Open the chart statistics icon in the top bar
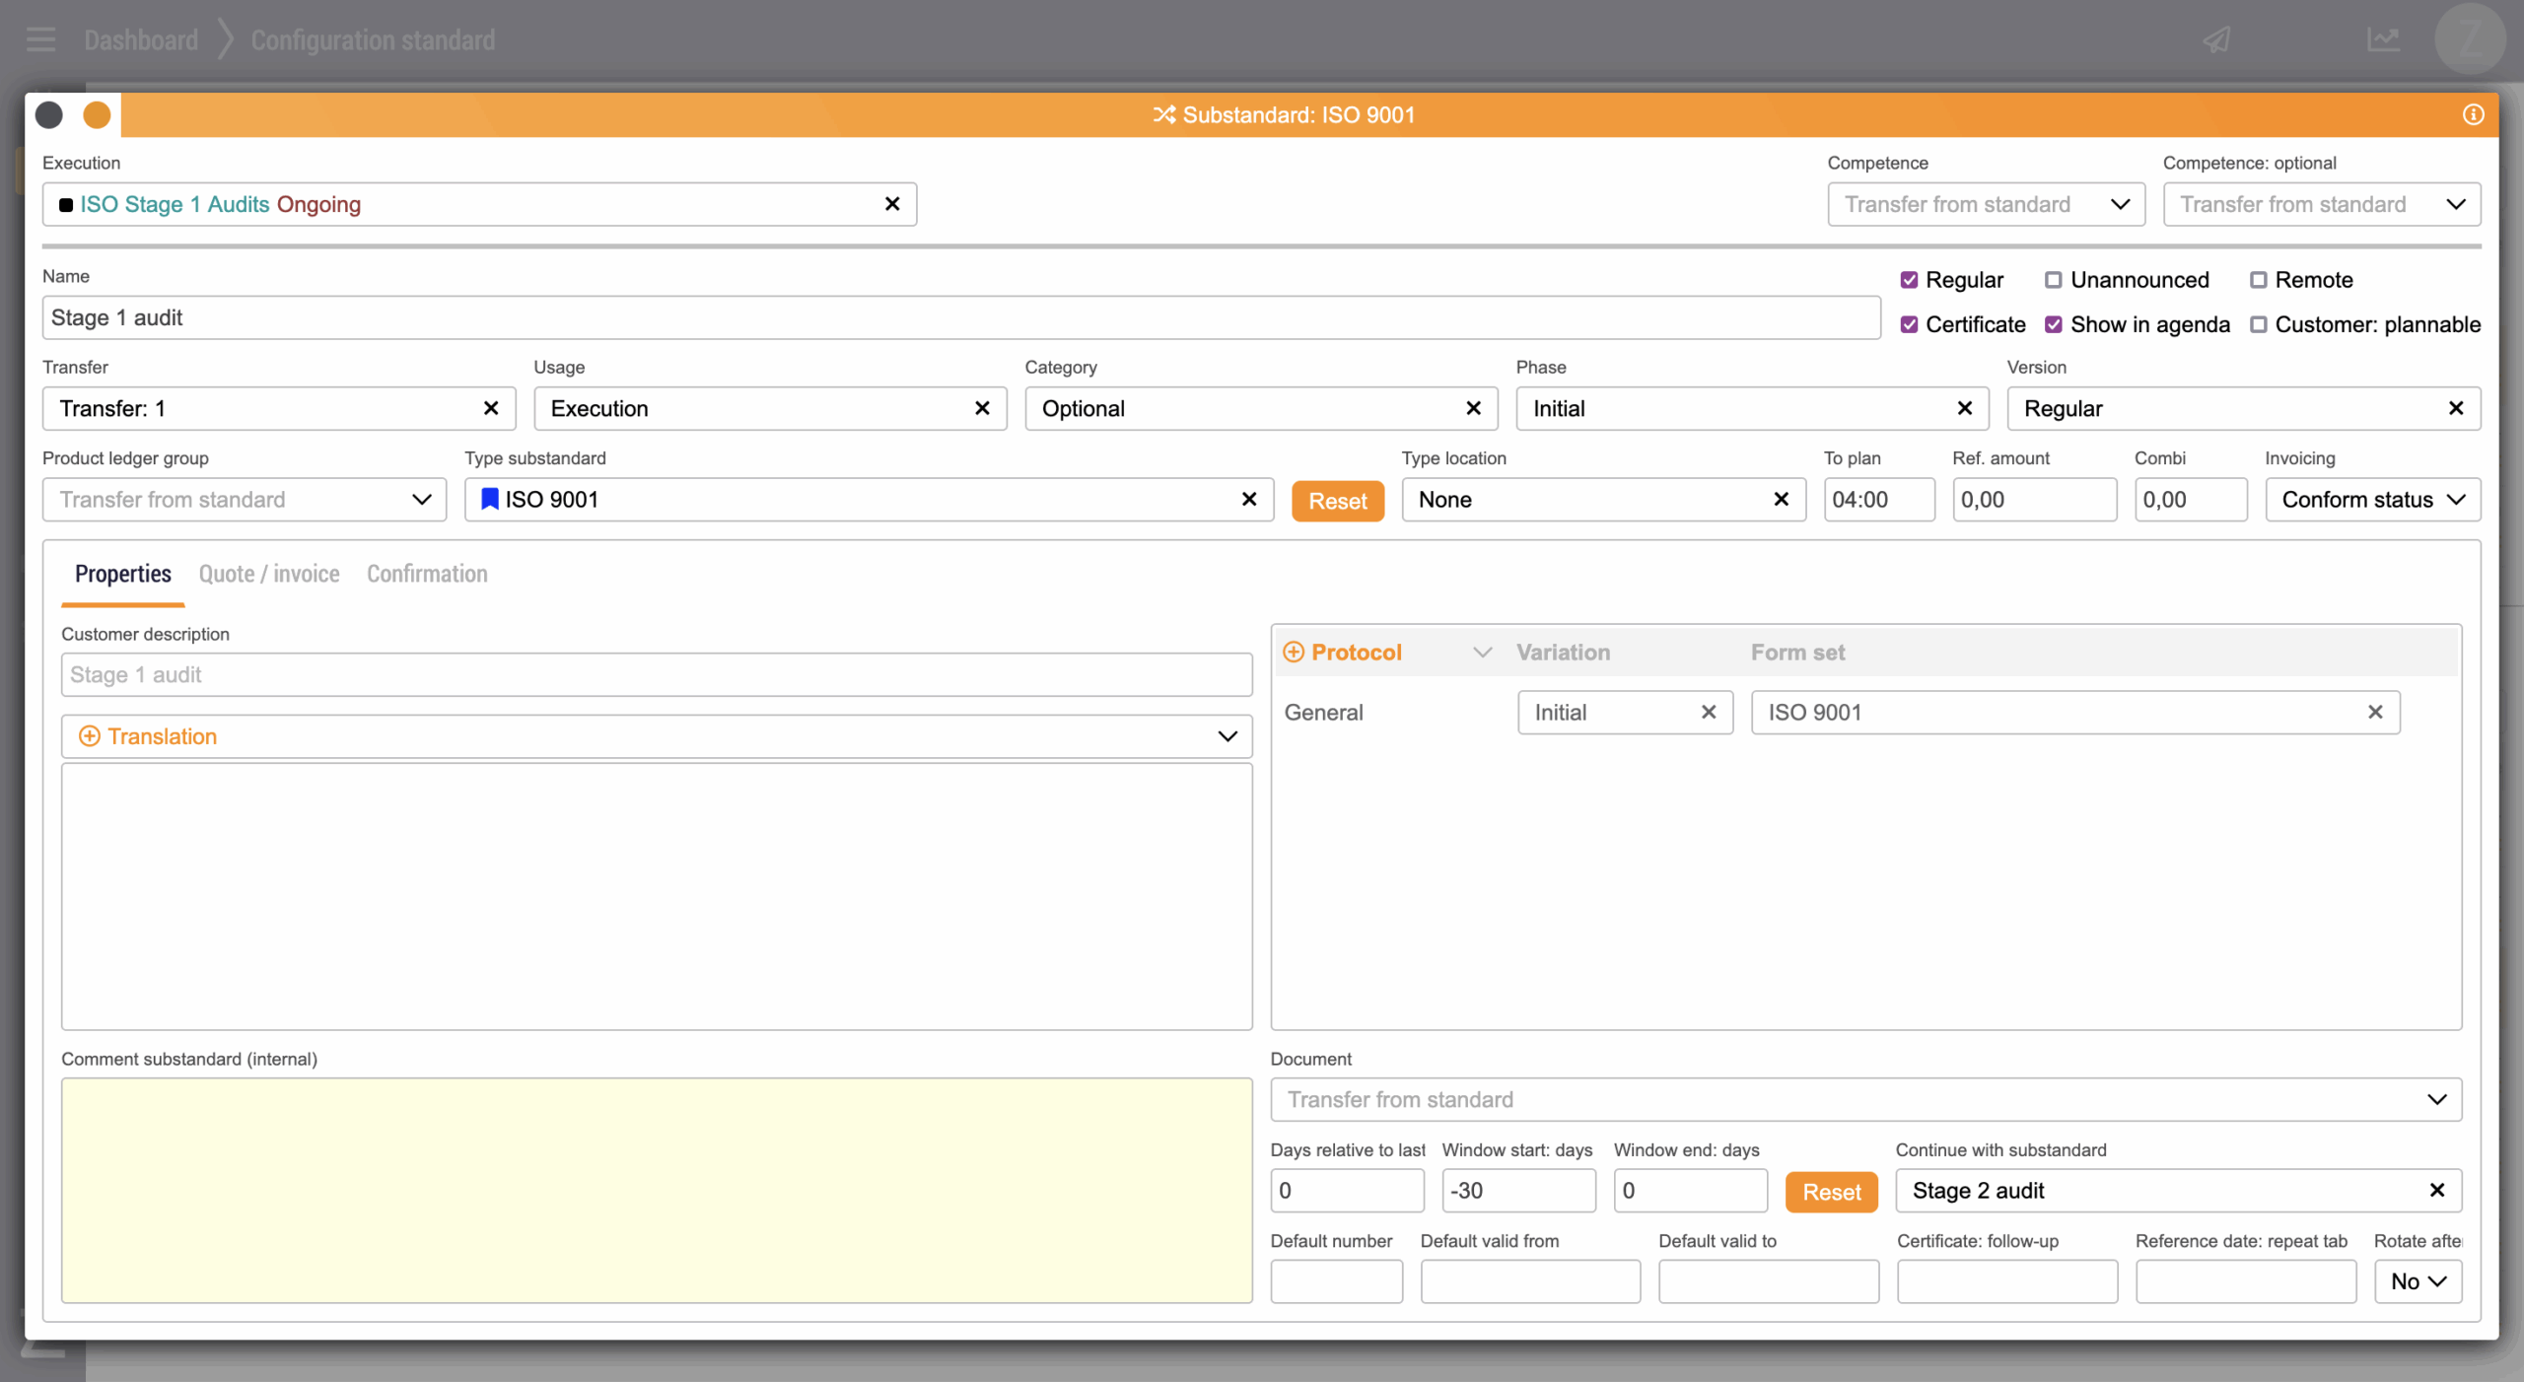The image size is (2524, 1382). (2383, 40)
